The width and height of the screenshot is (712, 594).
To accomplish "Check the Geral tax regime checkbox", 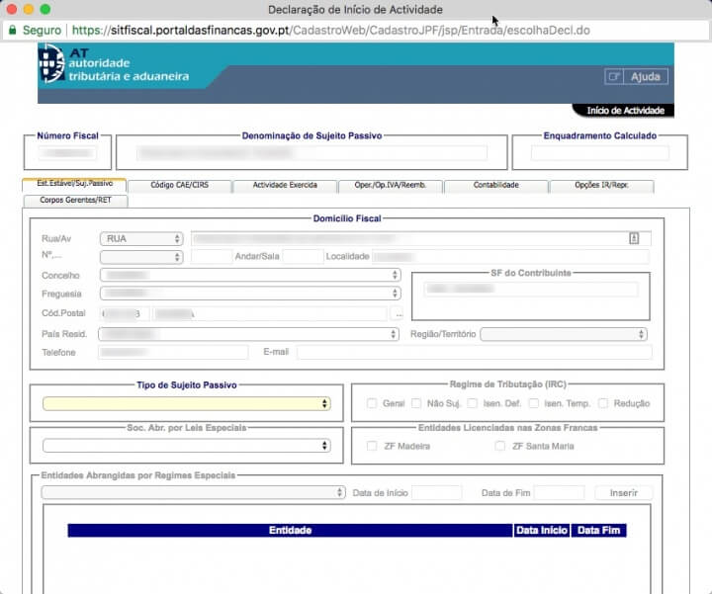I will (x=372, y=403).
